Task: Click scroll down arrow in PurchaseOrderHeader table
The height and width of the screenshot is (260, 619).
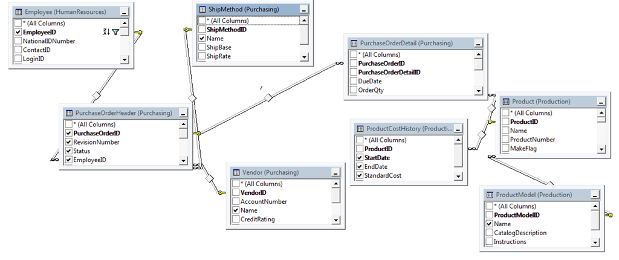Action: (x=183, y=160)
